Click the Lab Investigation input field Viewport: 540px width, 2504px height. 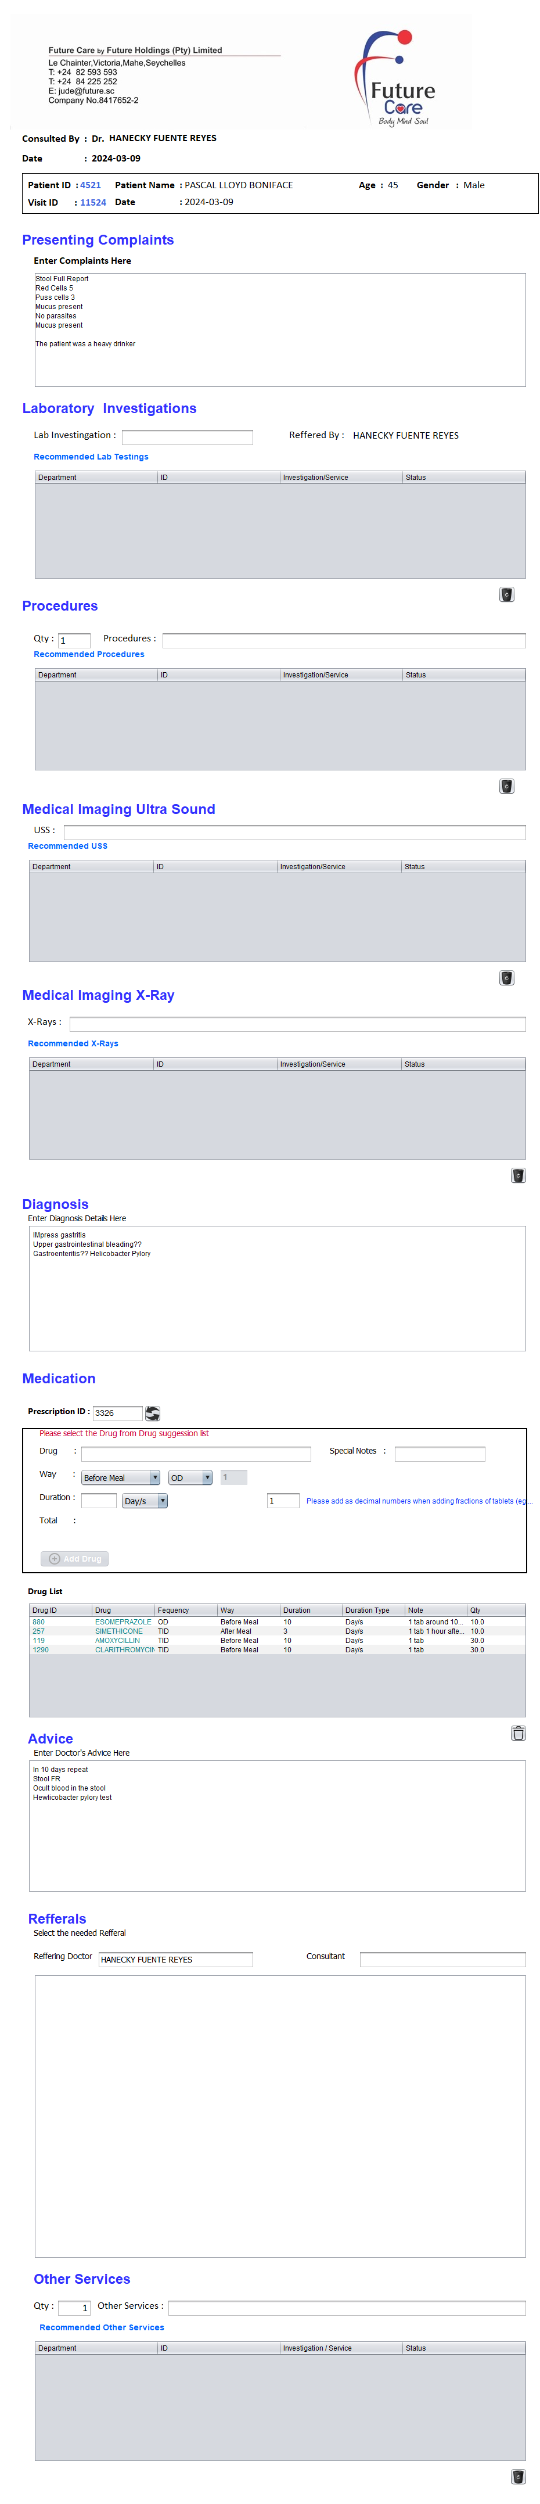tap(186, 436)
